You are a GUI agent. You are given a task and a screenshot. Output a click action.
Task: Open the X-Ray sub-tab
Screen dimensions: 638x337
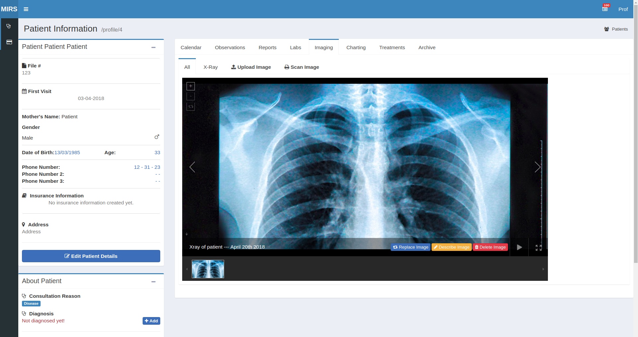click(x=210, y=67)
